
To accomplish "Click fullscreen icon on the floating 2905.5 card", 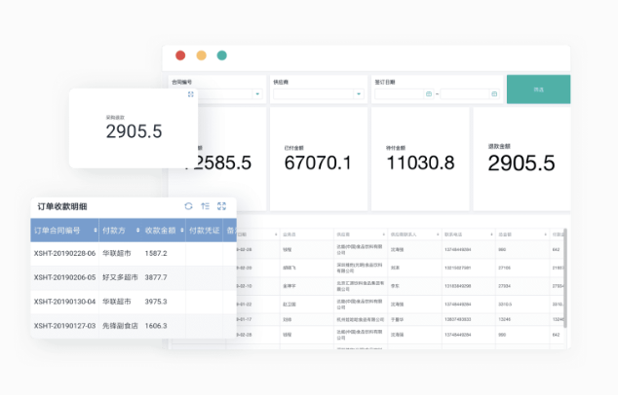I will click(191, 94).
